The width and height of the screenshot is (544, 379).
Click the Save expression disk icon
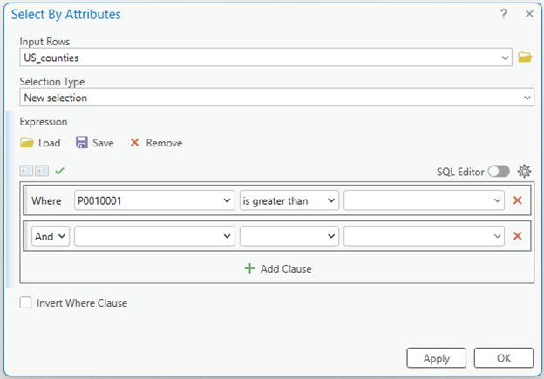click(81, 143)
